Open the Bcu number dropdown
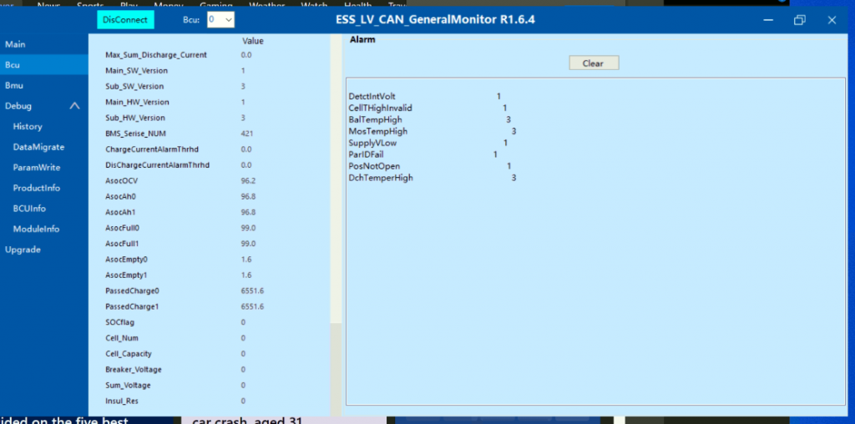The width and height of the screenshot is (855, 424). (220, 20)
